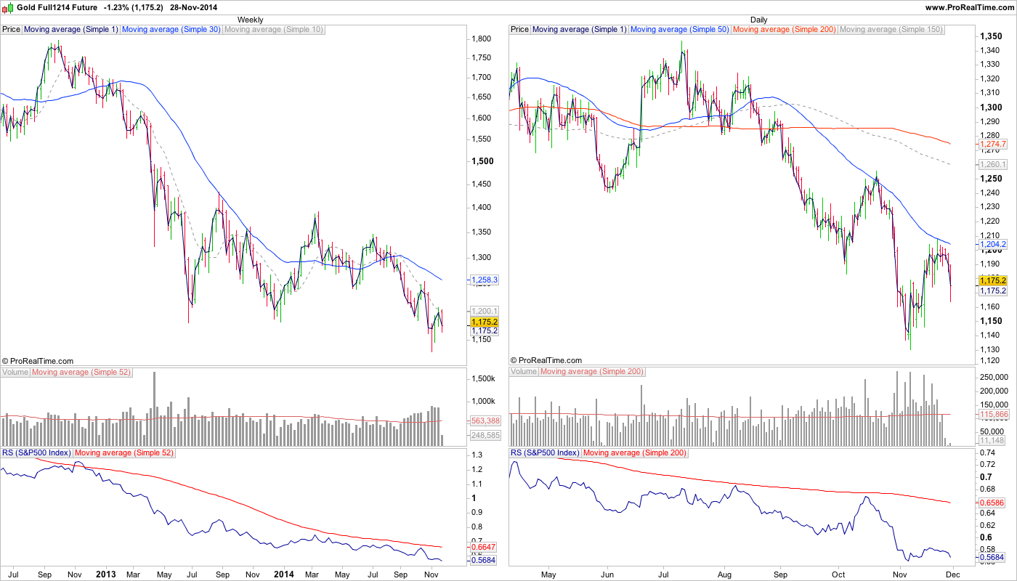Click the 1,258.3 moving average value tag
Image resolution: width=1017 pixels, height=581 pixels.
coord(485,280)
